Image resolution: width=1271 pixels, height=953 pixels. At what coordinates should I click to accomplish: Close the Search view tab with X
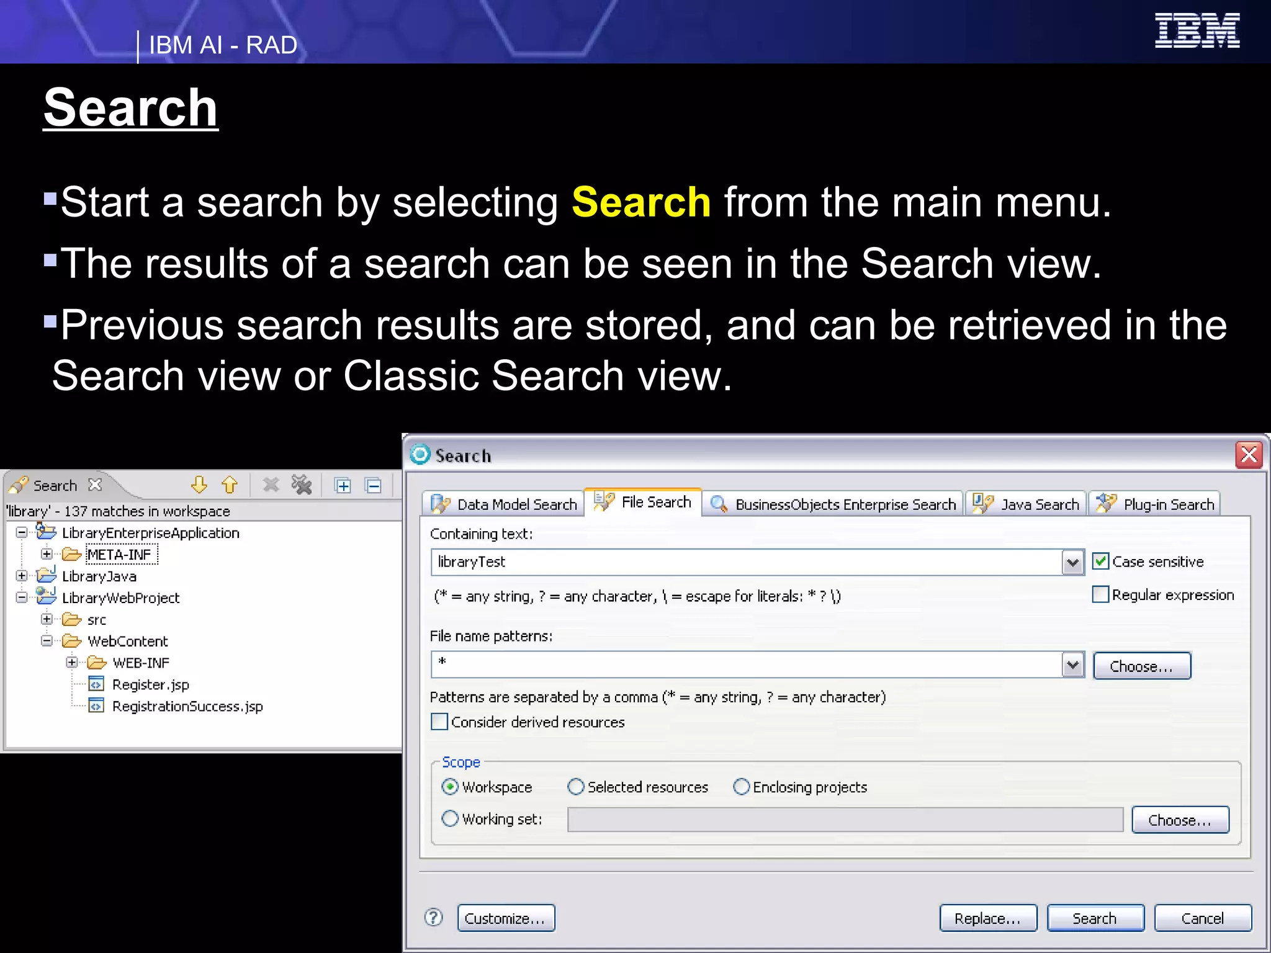pos(95,485)
